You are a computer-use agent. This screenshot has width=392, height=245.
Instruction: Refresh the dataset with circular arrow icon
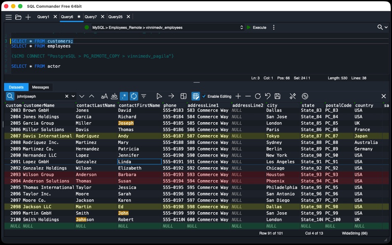[258, 96]
